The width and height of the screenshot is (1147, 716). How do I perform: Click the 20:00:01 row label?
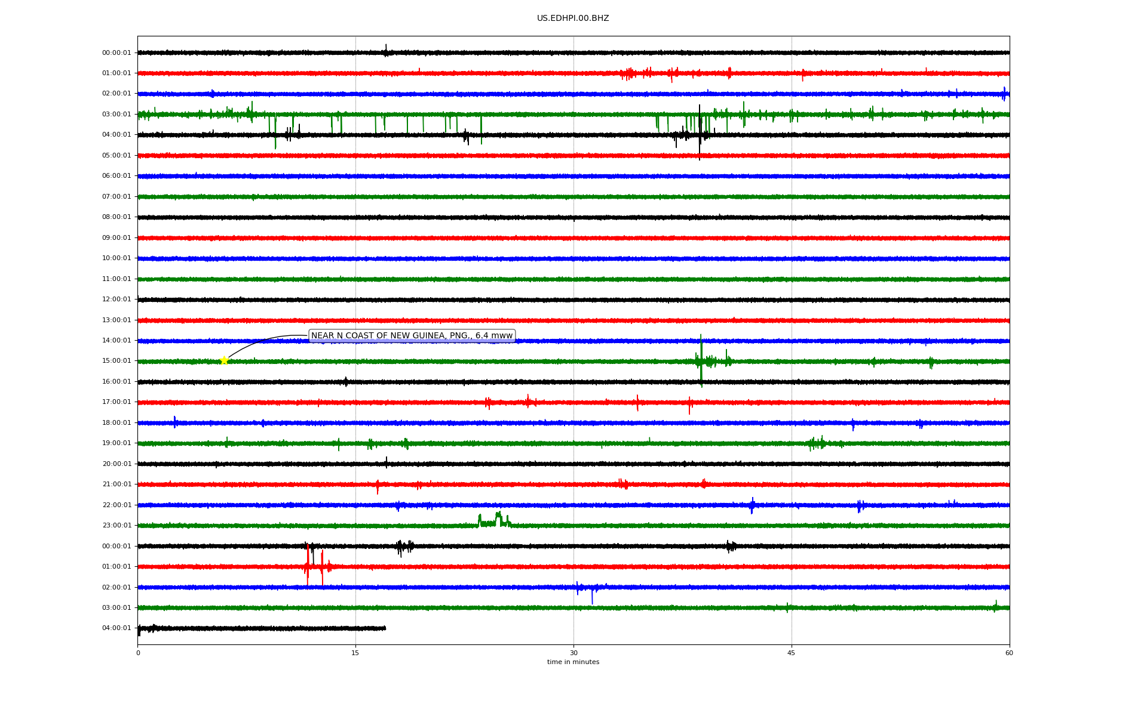point(116,464)
